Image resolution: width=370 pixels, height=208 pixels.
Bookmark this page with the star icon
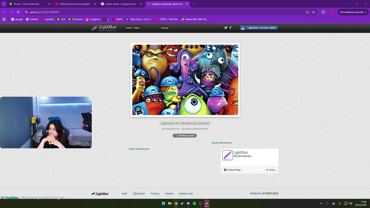[x=314, y=12]
